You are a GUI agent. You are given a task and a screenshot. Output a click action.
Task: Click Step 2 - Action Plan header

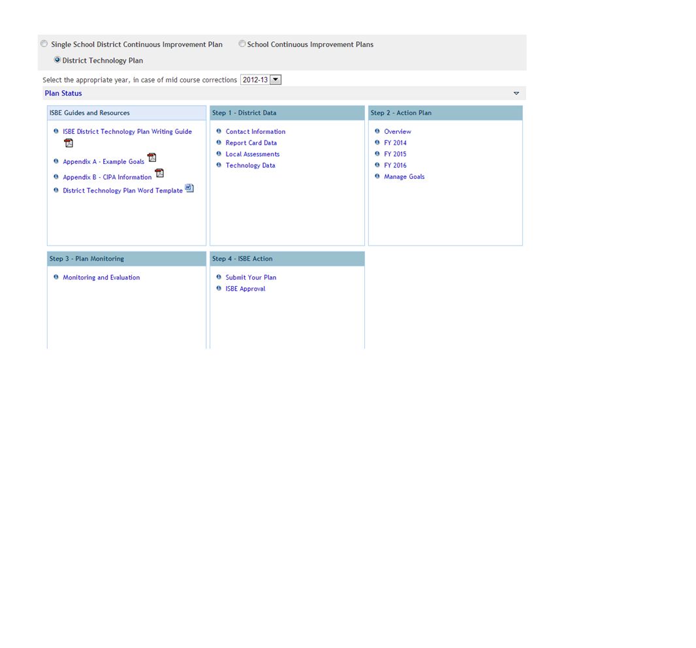445,113
